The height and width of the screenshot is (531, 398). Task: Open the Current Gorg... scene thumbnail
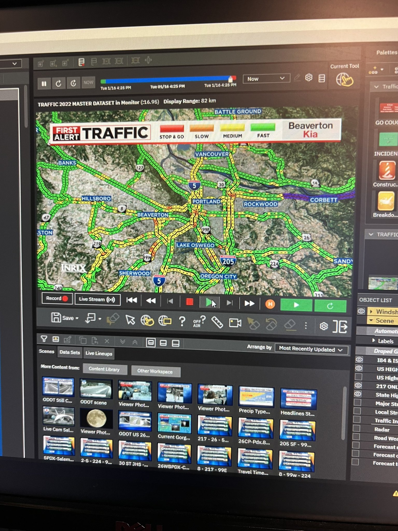point(174,423)
